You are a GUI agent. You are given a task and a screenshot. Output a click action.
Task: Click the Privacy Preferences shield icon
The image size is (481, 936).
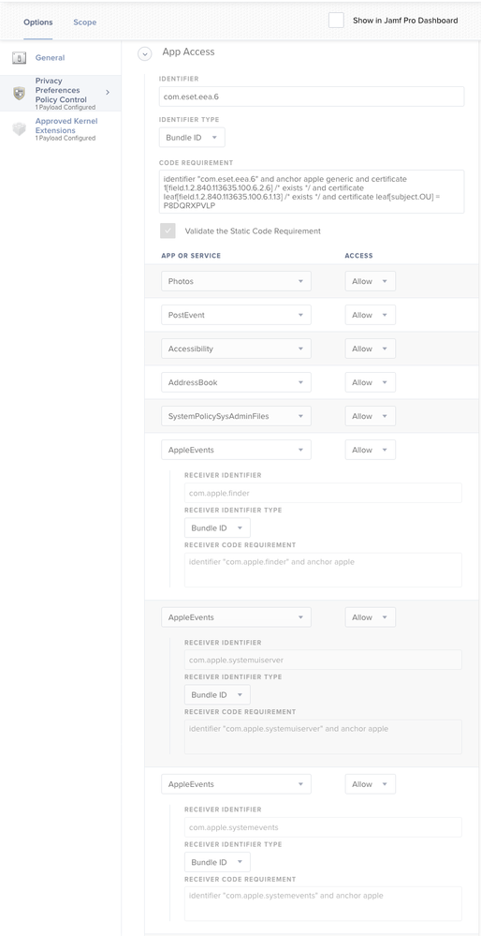[19, 93]
